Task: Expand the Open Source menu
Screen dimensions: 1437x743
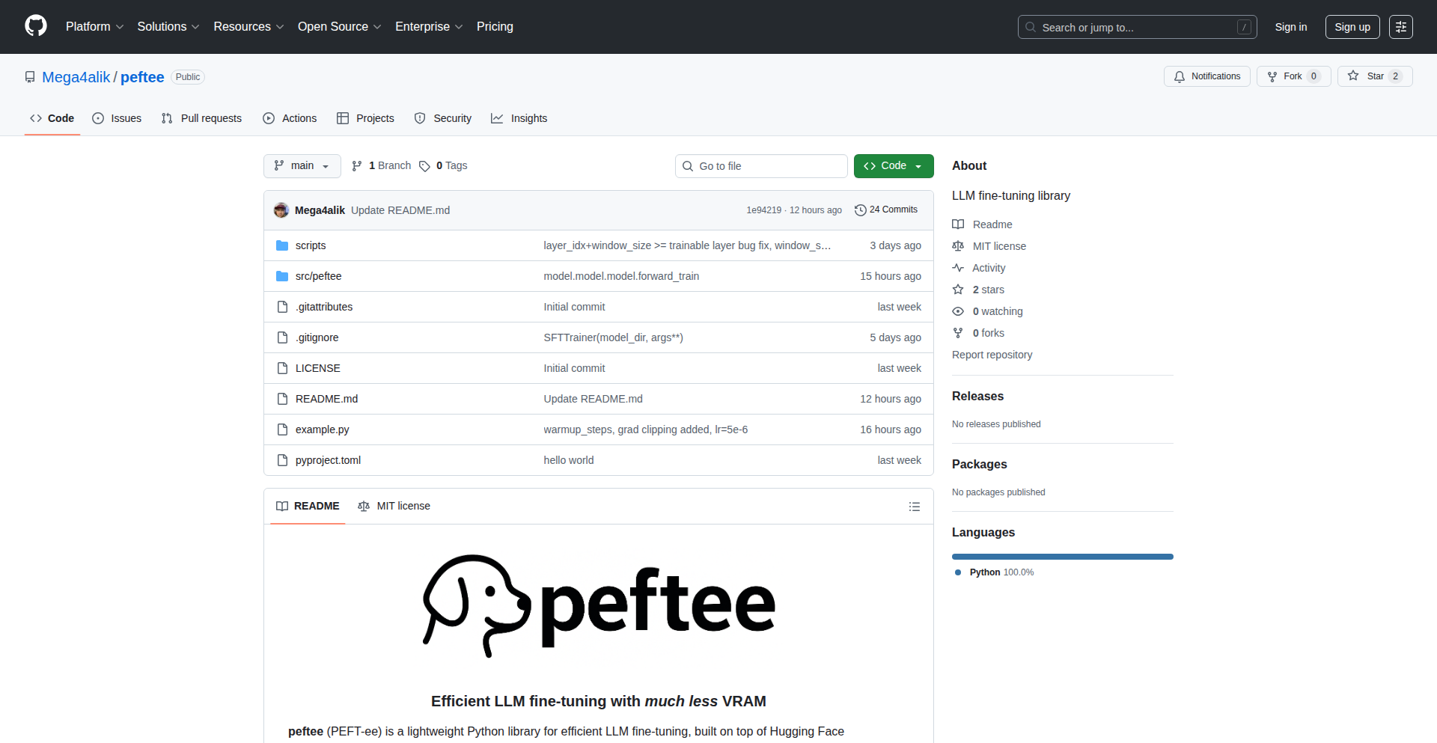Action: click(x=339, y=27)
